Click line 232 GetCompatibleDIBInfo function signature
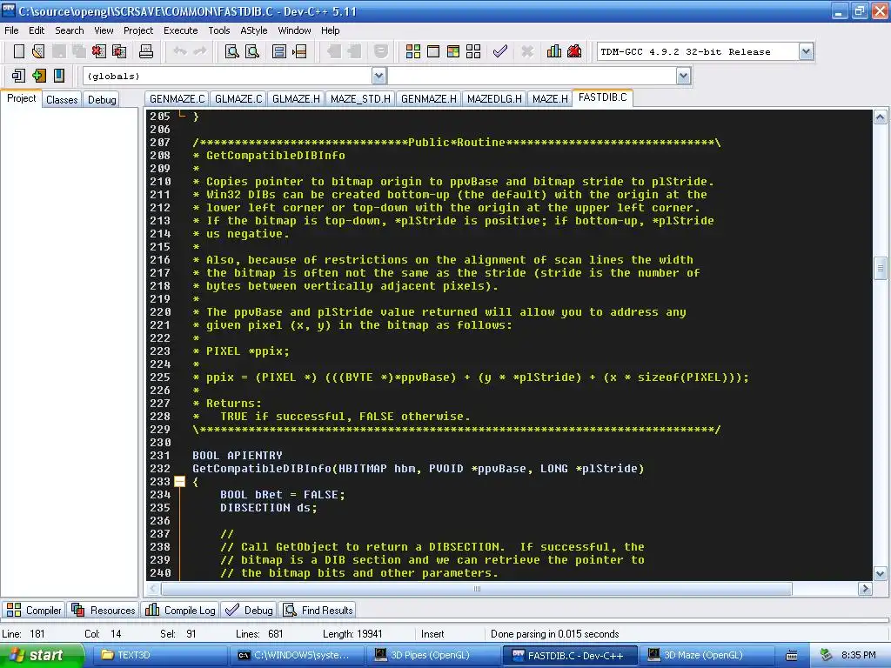 tap(419, 469)
